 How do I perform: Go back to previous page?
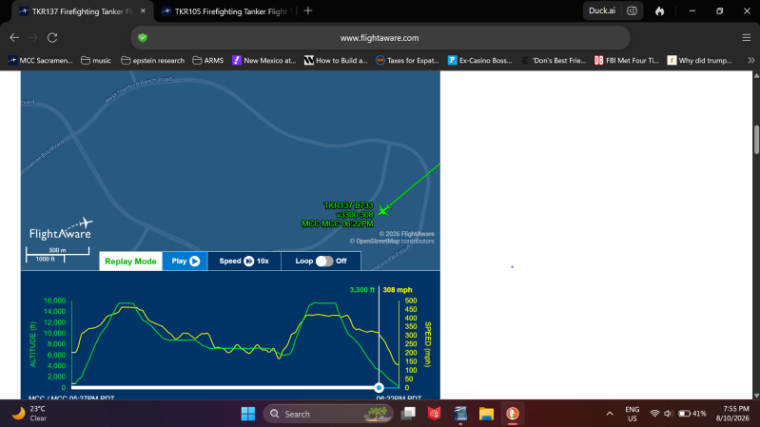[x=14, y=37]
